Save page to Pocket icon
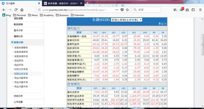The width and height of the screenshot is (204, 109). [122, 10]
